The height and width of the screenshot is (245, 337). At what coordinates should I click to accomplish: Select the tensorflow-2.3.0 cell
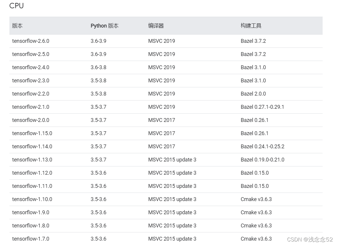[x=31, y=81]
